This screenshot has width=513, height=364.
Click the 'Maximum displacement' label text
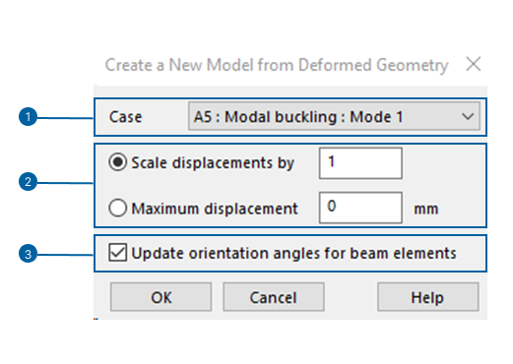click(x=215, y=209)
